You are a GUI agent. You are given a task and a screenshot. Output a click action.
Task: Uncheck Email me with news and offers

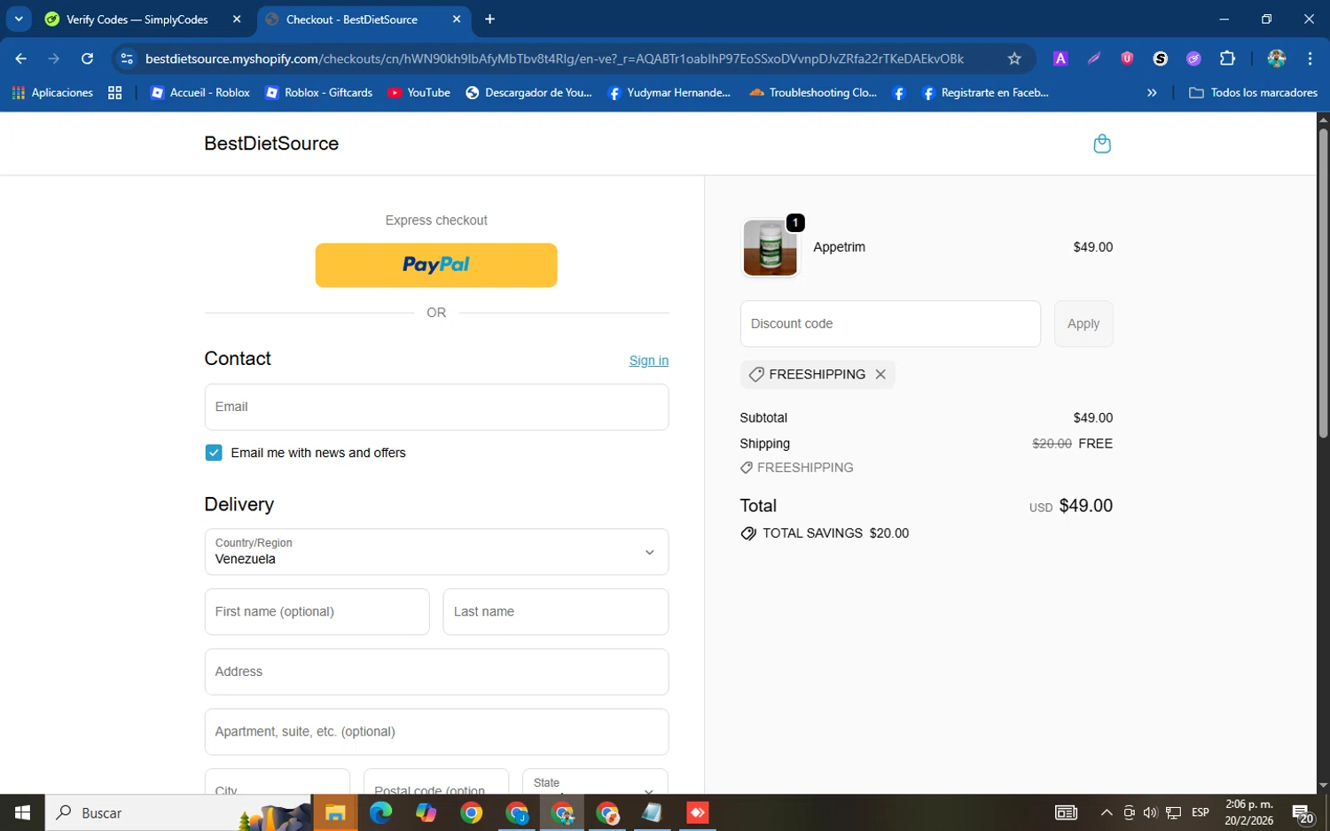pyautogui.click(x=214, y=453)
